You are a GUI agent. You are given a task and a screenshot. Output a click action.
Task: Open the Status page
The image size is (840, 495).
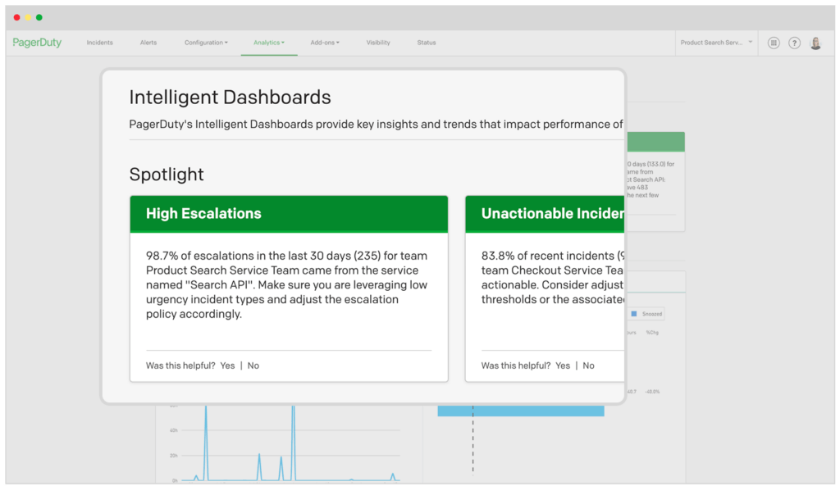tap(427, 43)
